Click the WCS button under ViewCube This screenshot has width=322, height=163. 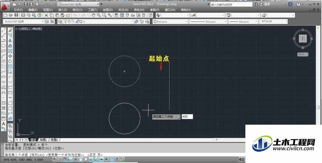point(303,54)
